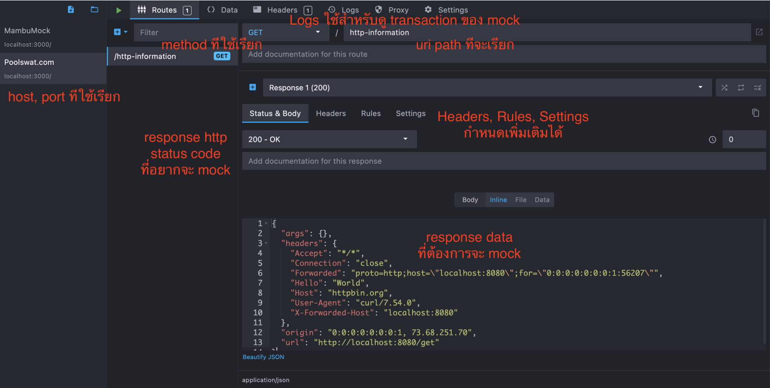
Task: Click the Beautify JSON link
Action: 263,357
